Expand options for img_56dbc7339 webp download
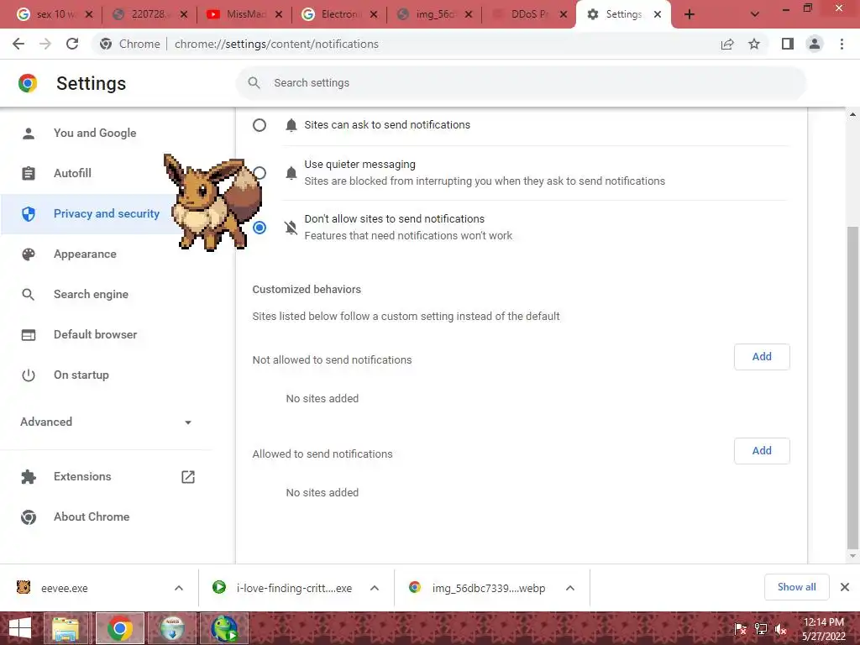The width and height of the screenshot is (860, 645). click(570, 589)
